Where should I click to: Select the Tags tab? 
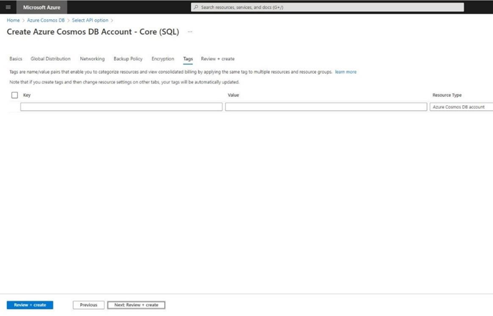tap(188, 59)
